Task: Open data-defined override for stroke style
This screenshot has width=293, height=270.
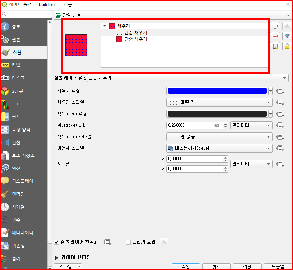Action: (280, 137)
